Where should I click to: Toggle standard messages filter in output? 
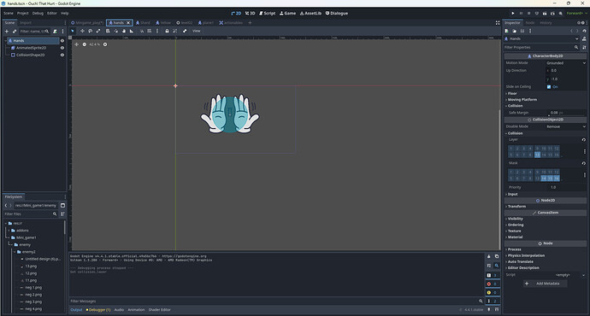[x=493, y=275]
